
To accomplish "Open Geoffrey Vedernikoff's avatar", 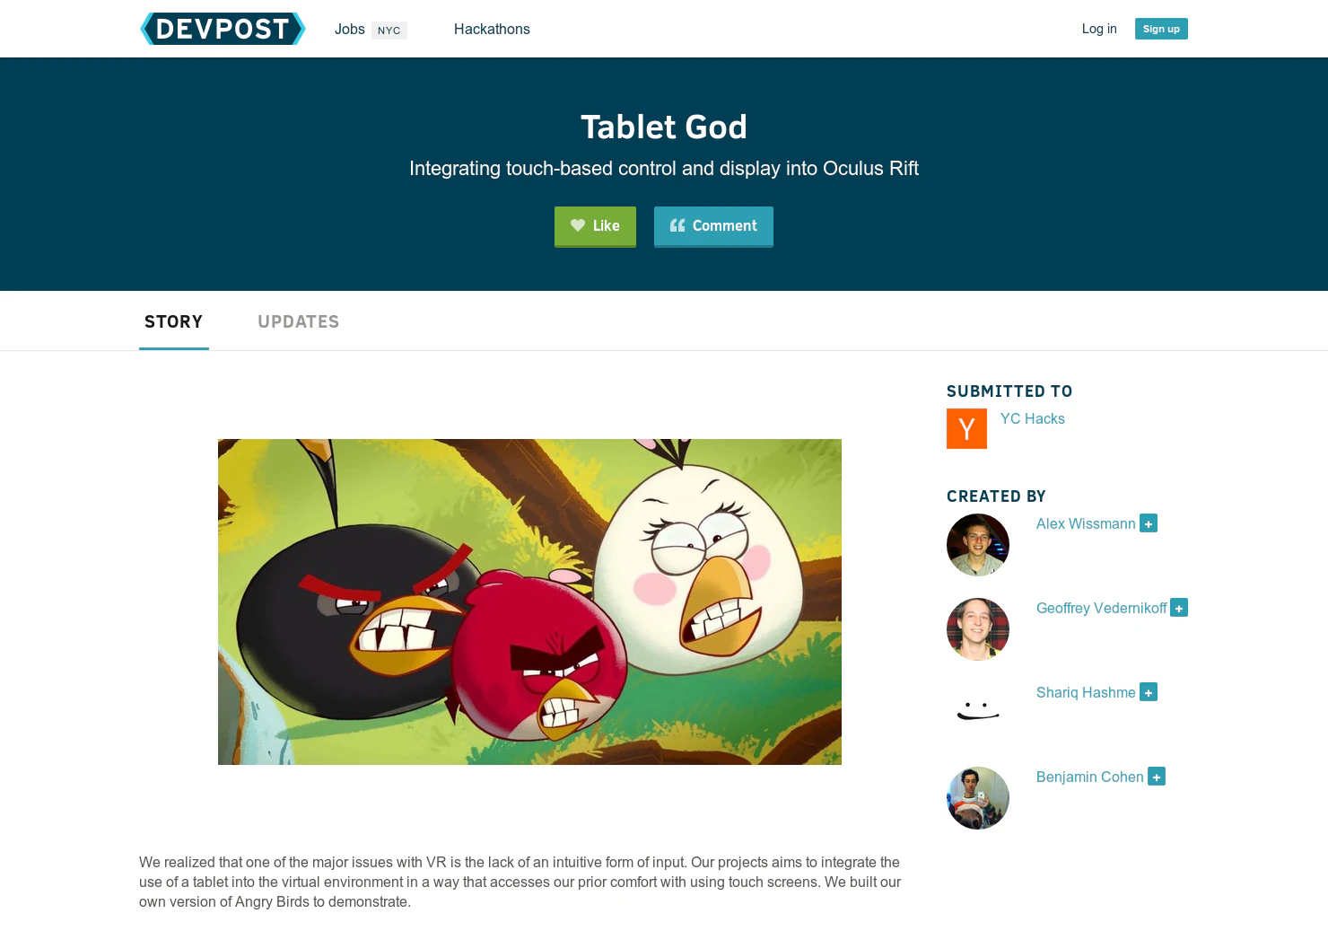I will (x=978, y=629).
